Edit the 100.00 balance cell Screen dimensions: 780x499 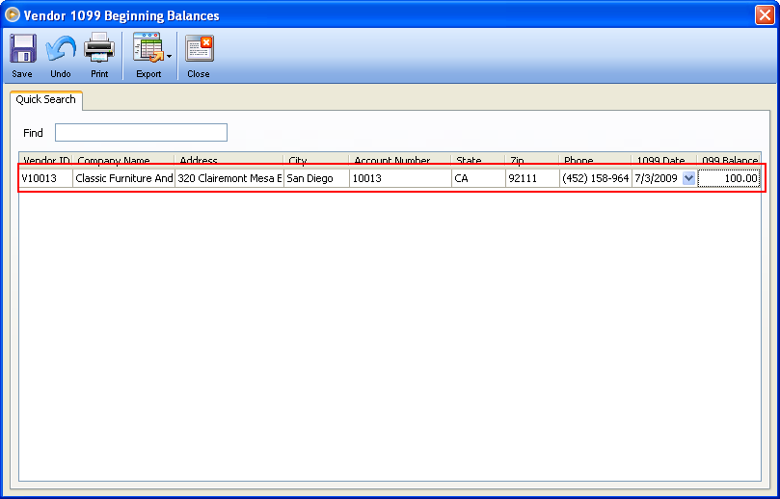[x=729, y=178]
